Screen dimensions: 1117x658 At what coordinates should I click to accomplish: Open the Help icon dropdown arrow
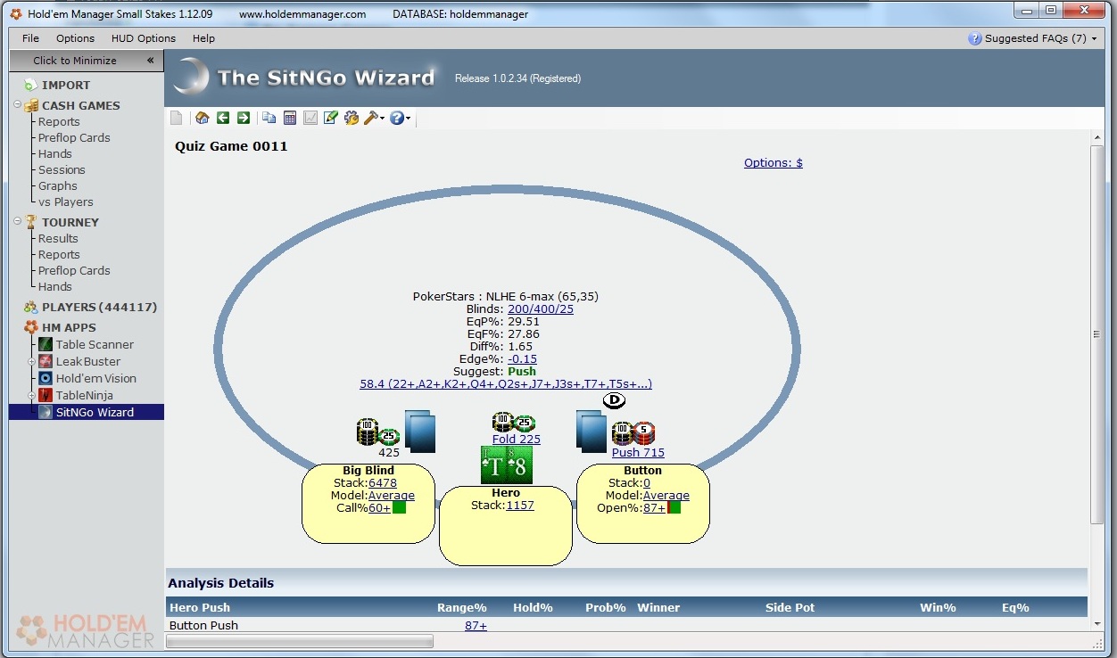[x=409, y=119]
